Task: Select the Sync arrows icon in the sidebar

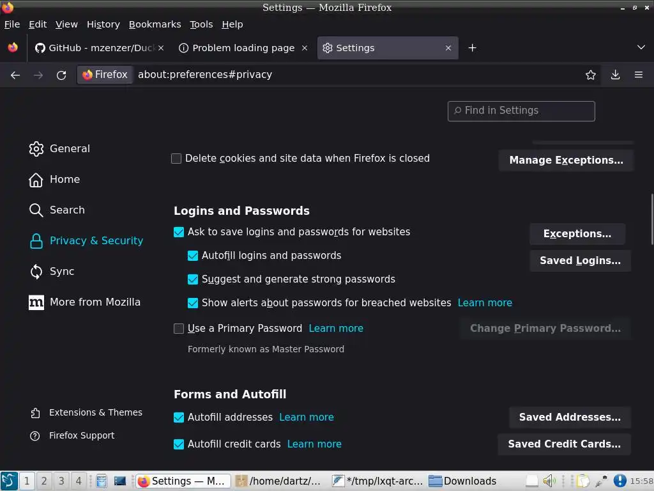Action: (x=36, y=271)
